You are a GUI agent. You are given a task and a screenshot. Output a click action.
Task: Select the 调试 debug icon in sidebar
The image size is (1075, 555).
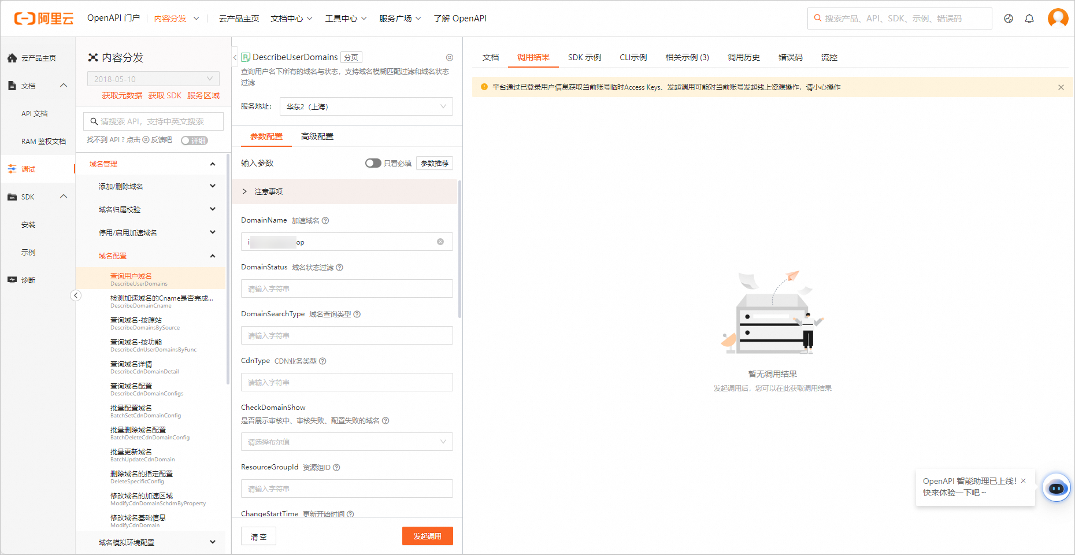[12, 169]
